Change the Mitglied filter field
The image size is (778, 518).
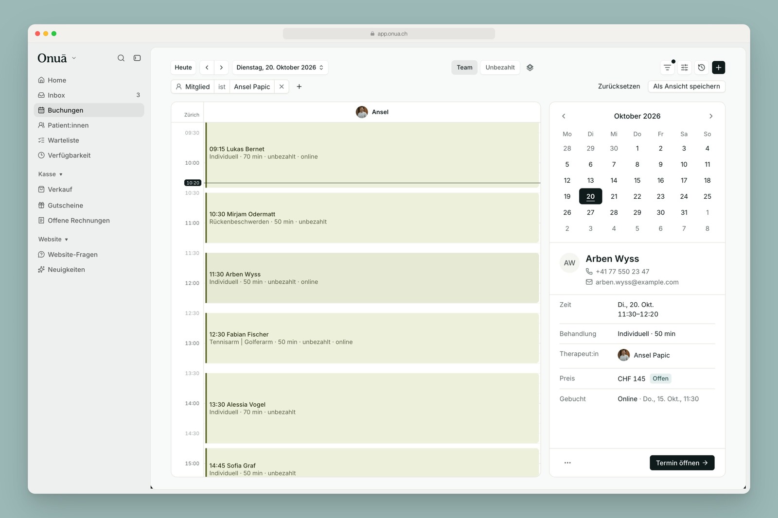193,86
